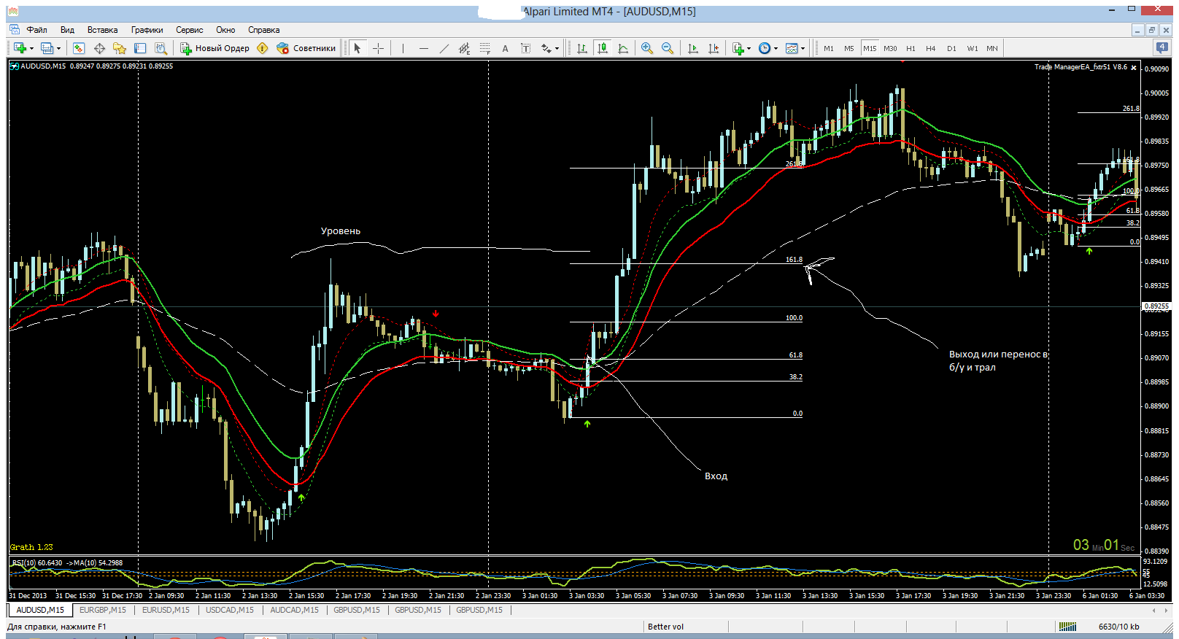Open the Сервис menu
This screenshot has height=639, width=1179.
pos(189,30)
